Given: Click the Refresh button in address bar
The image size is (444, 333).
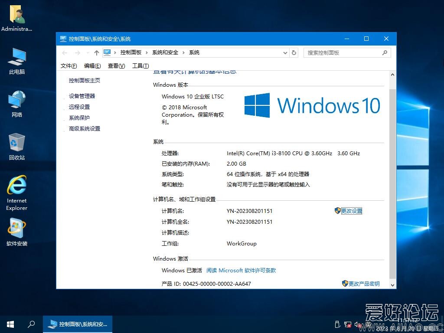Looking at the screenshot, I should [294, 53].
